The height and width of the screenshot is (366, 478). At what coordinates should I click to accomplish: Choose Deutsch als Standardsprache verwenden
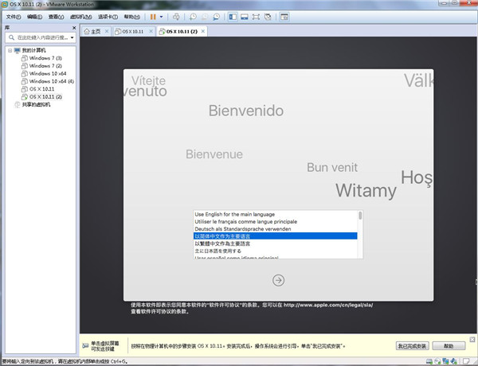click(x=276, y=229)
